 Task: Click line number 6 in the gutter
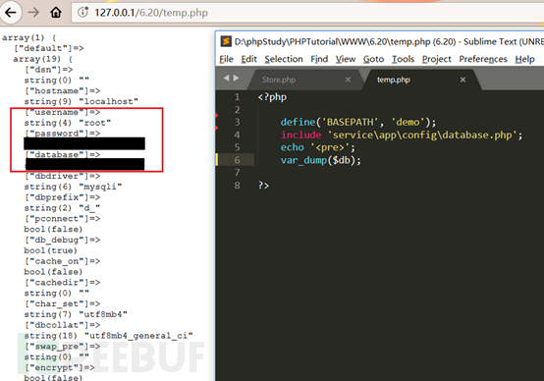coord(237,160)
